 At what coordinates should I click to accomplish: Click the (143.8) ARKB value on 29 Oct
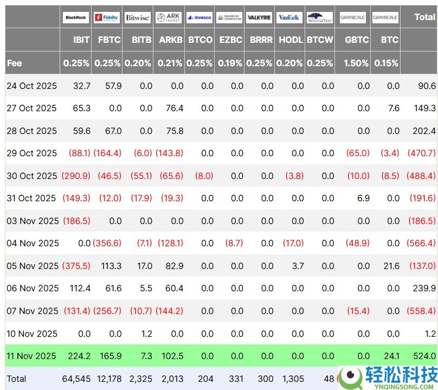point(169,153)
